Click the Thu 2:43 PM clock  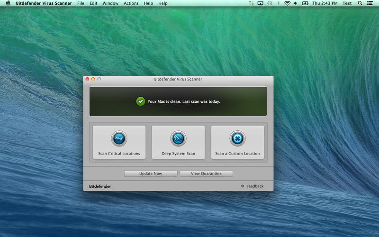point(325,3)
